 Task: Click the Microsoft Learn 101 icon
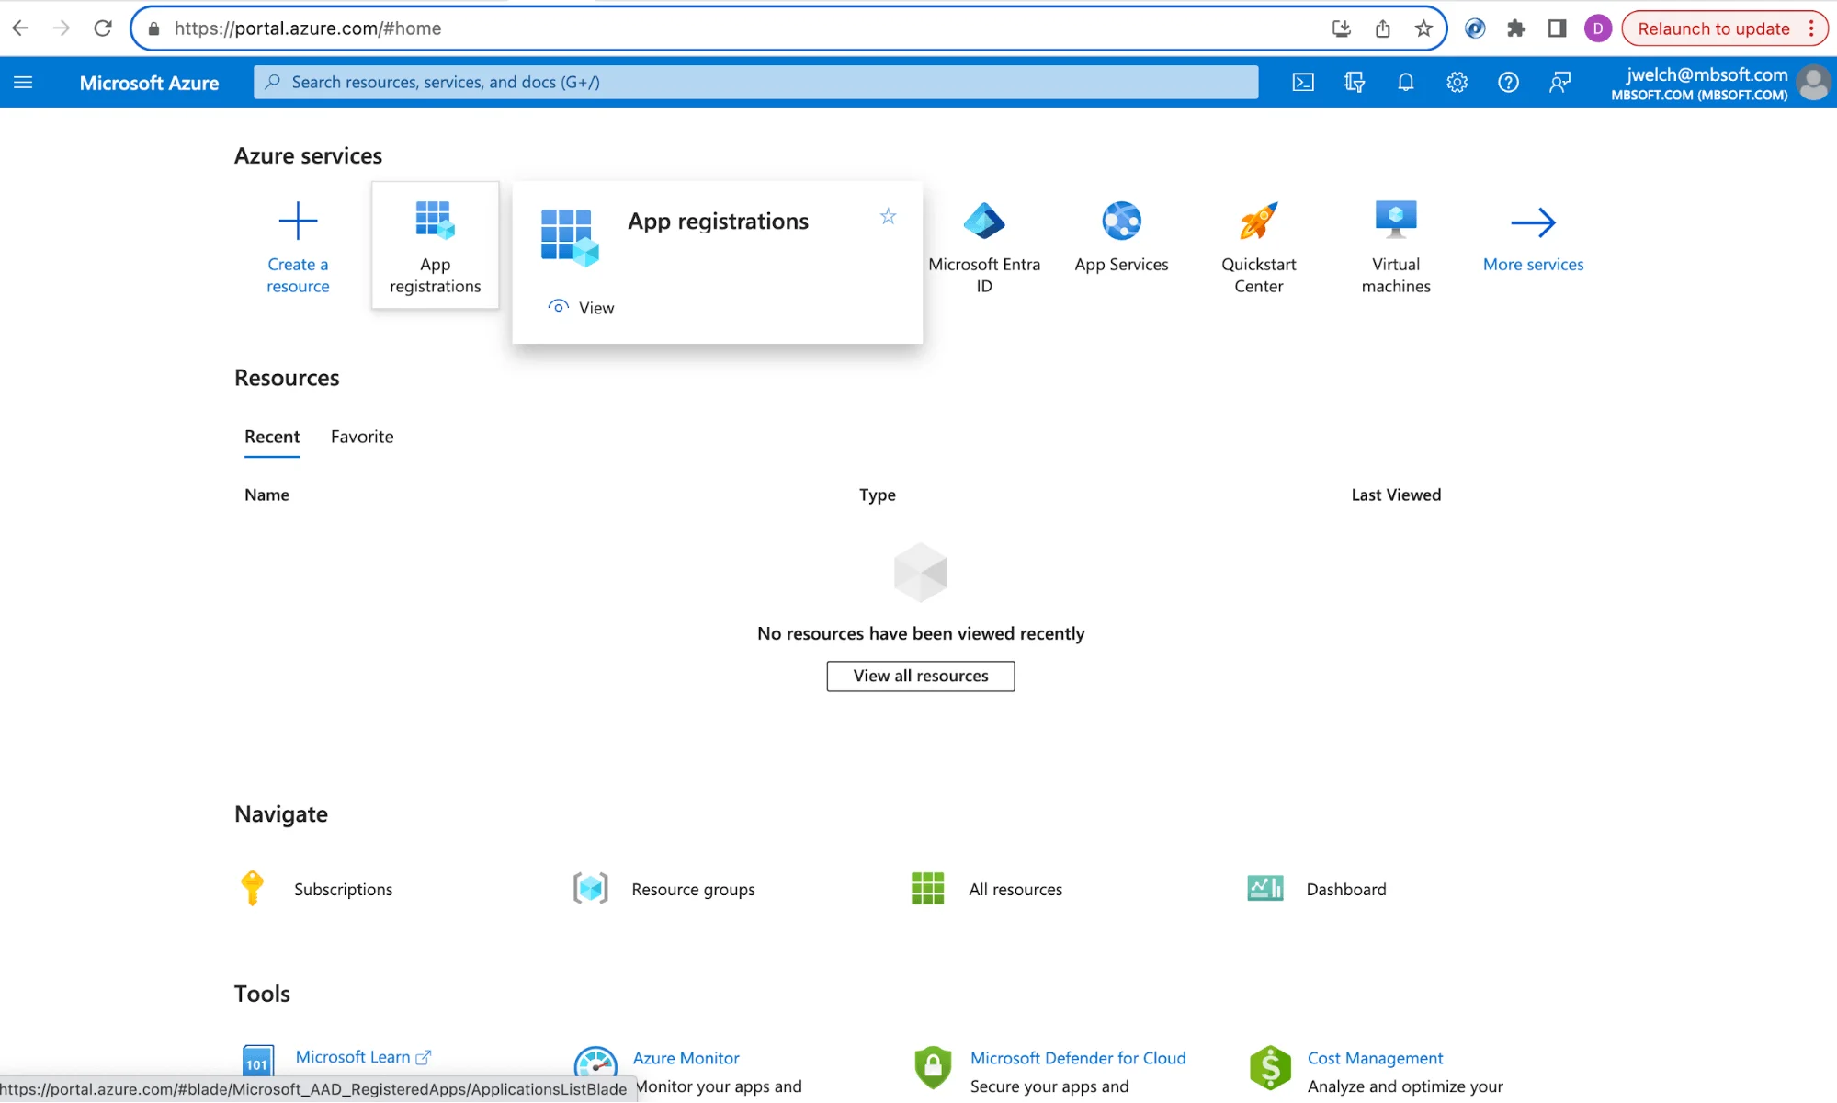point(258,1063)
